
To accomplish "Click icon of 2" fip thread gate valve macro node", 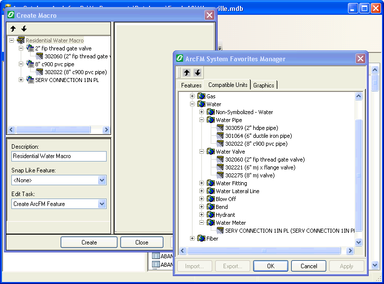I will point(30,48).
